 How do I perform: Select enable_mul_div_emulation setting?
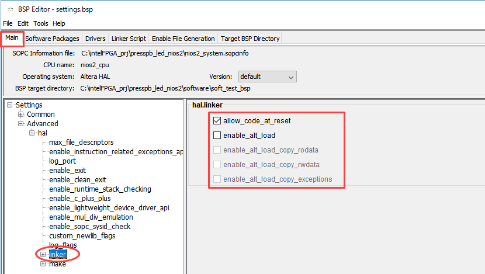[91, 217]
